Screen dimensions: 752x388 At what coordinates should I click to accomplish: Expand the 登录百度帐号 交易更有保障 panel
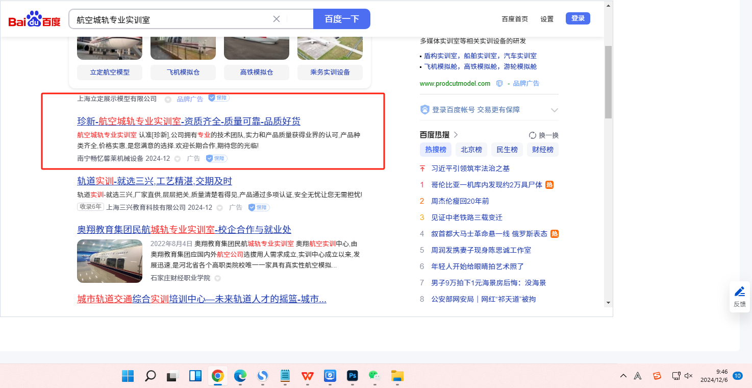pyautogui.click(x=554, y=110)
